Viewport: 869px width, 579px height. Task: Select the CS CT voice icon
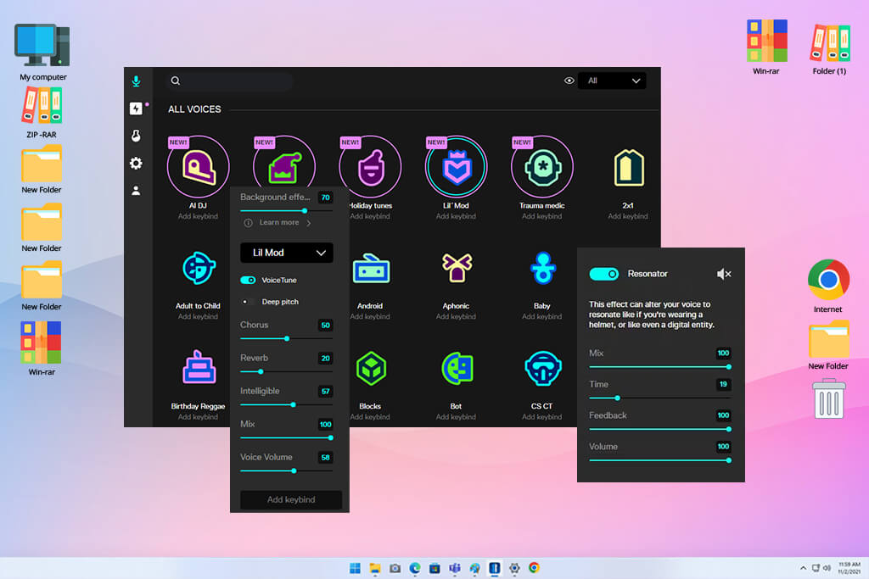543,369
